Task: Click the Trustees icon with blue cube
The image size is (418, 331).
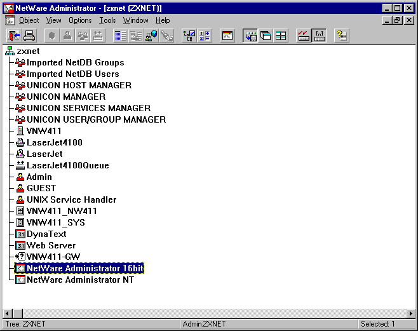Action: 151,36
